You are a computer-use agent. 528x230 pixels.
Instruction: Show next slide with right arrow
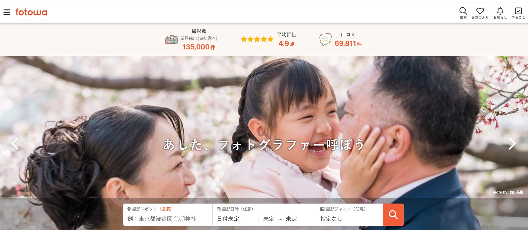[x=512, y=144]
